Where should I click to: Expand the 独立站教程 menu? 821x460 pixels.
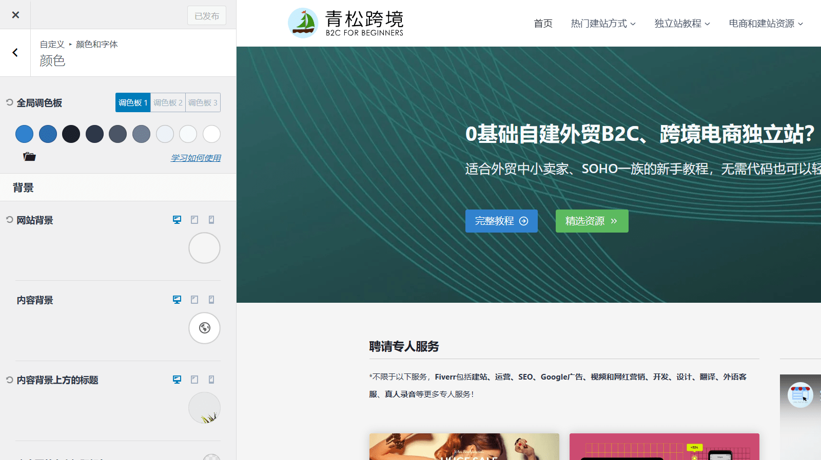(x=682, y=24)
